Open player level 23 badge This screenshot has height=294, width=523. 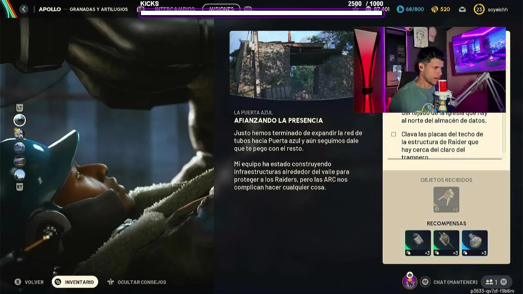coord(479,9)
